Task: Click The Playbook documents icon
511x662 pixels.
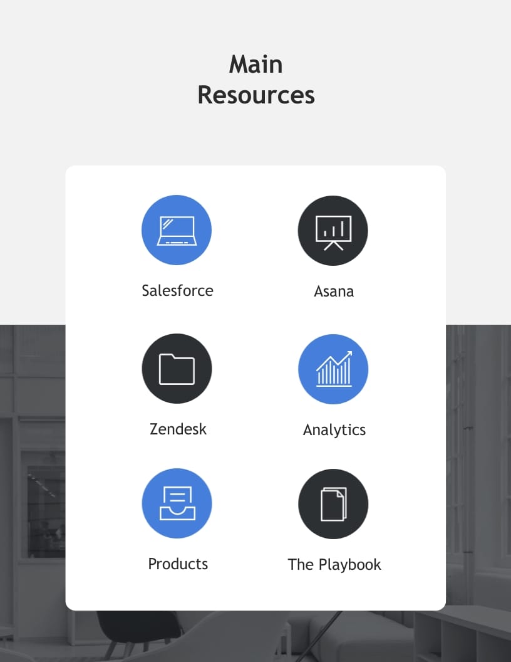Action: (333, 504)
